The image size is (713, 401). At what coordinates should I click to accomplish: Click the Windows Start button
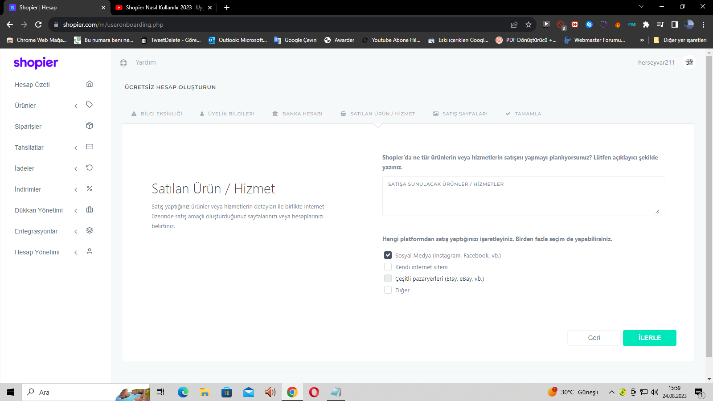(11, 392)
